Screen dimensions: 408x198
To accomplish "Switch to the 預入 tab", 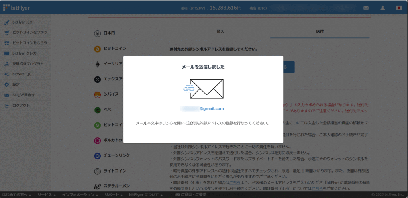I will point(220,32).
